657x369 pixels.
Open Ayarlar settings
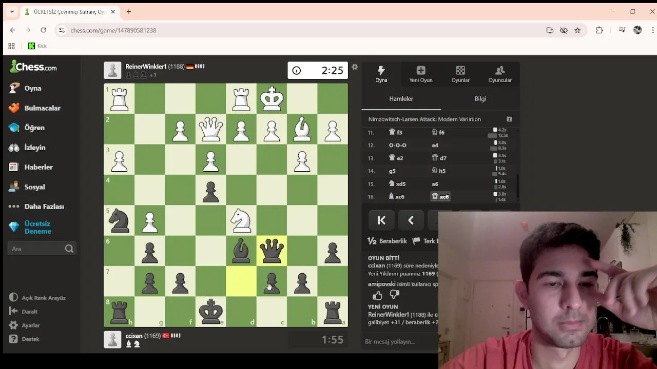pyautogui.click(x=25, y=325)
